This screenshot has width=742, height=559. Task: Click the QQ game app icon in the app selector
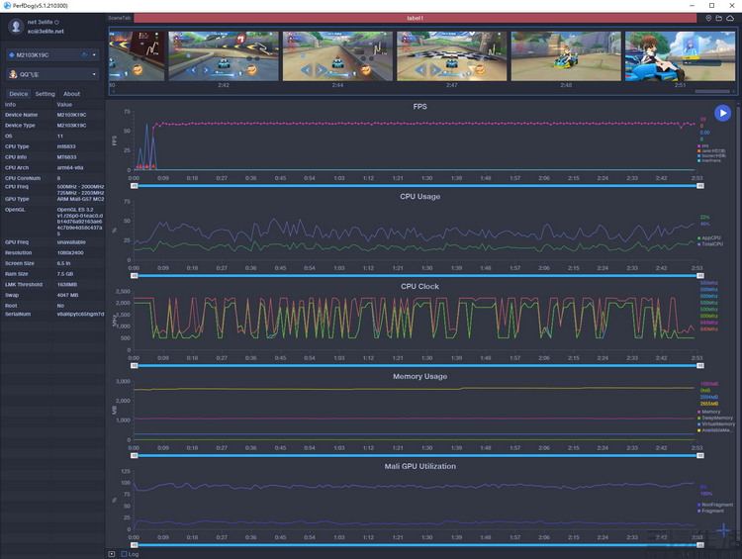[13, 74]
